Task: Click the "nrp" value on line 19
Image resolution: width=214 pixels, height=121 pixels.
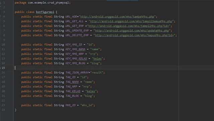Action: click(86, 86)
